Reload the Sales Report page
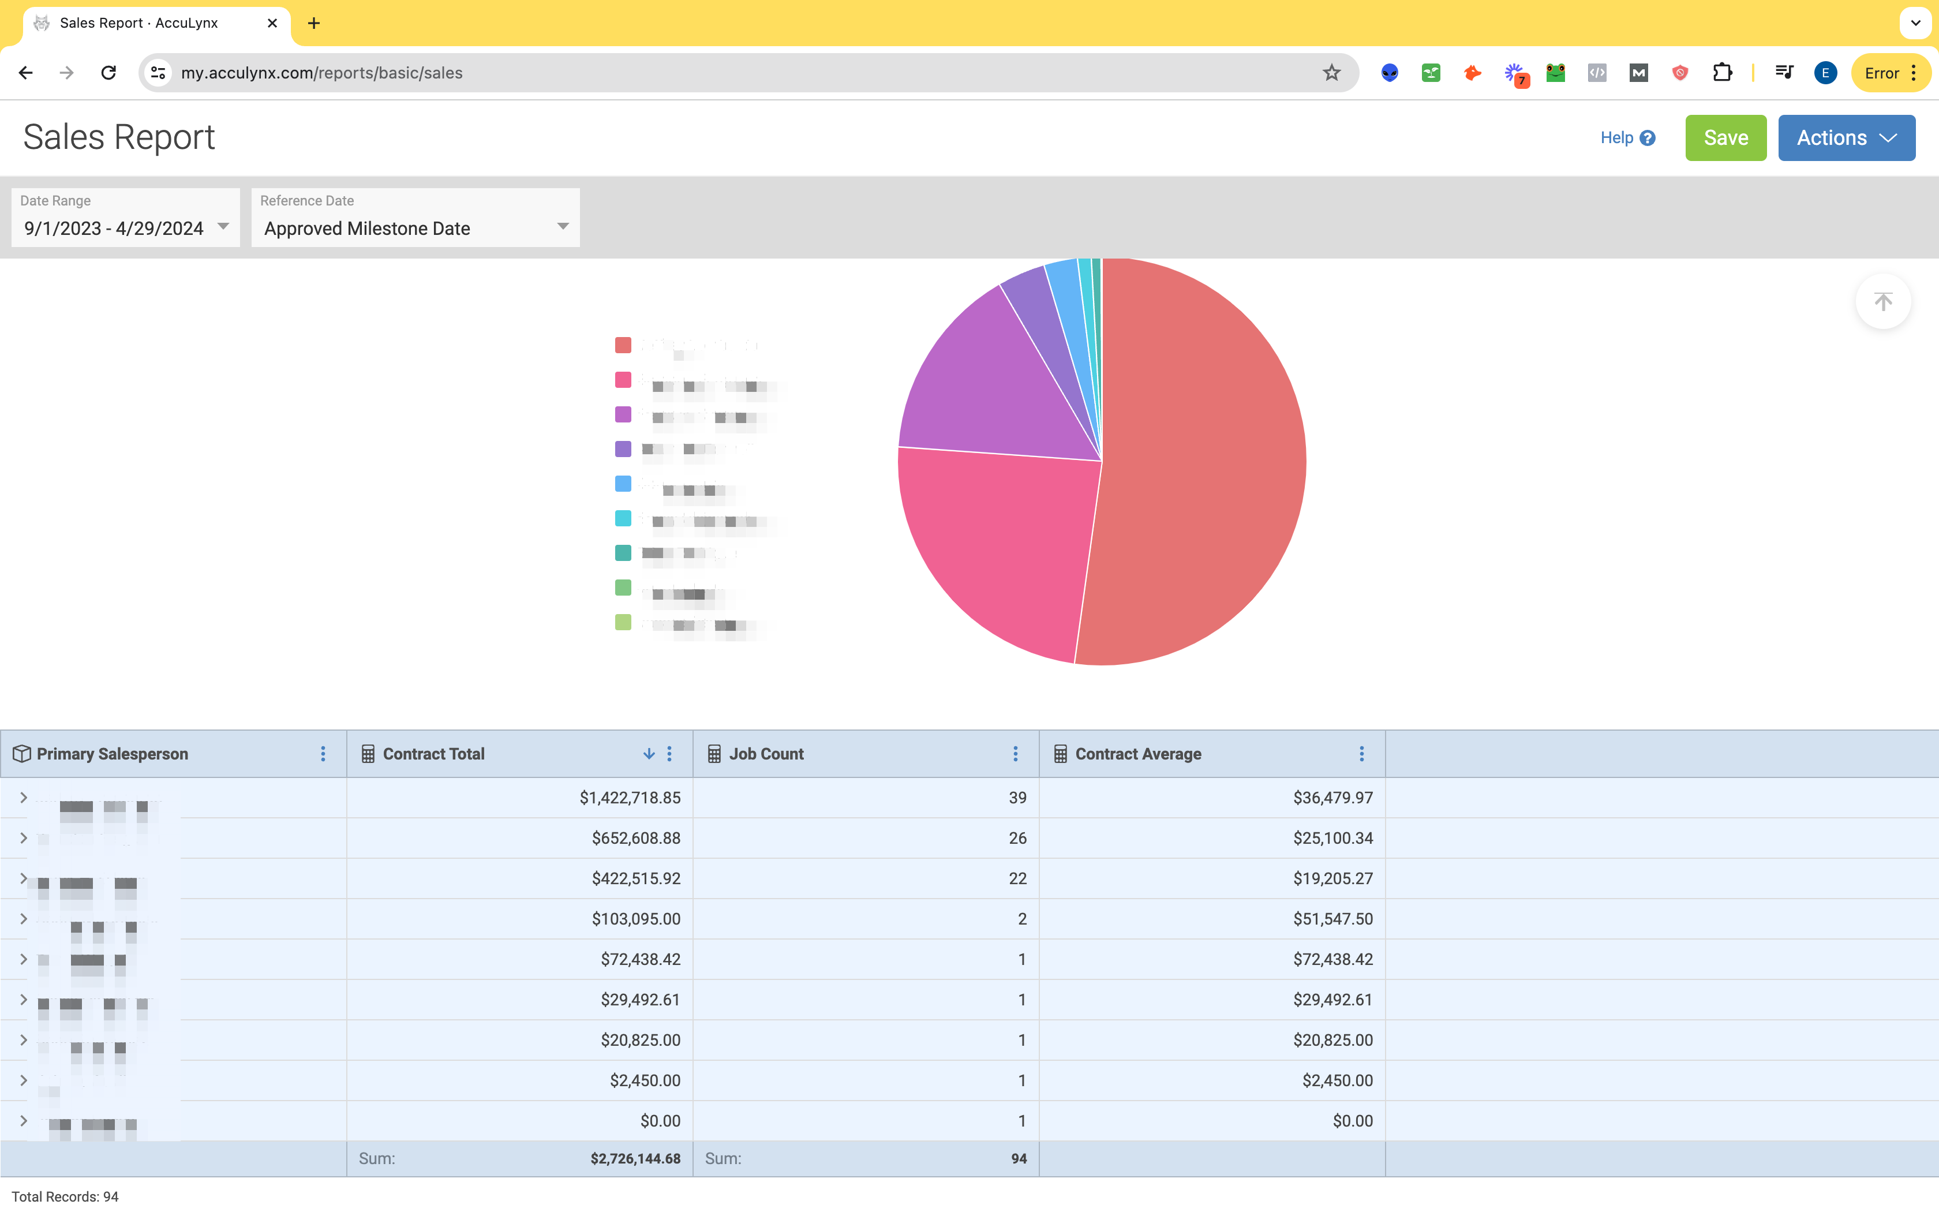 tap(109, 73)
